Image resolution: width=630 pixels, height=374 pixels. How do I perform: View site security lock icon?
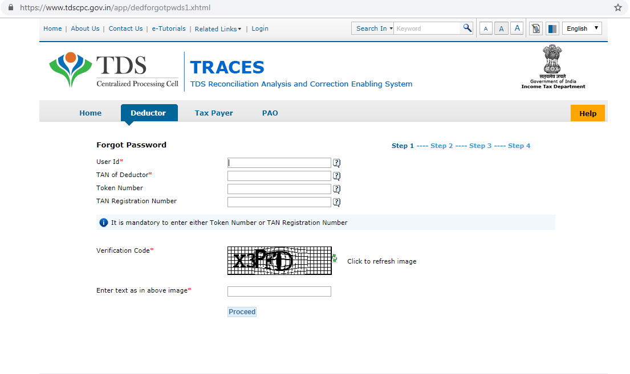(11, 7)
